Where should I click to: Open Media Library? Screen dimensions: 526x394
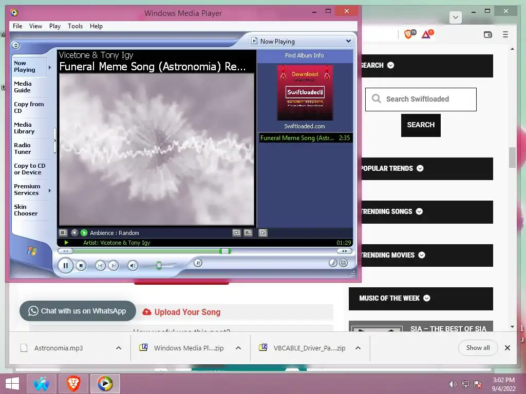click(24, 128)
